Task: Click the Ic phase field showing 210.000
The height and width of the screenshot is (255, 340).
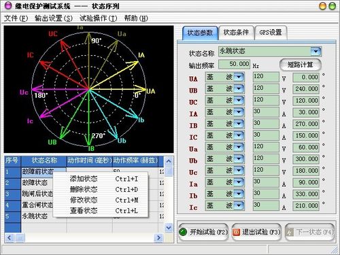Action: click(306, 206)
